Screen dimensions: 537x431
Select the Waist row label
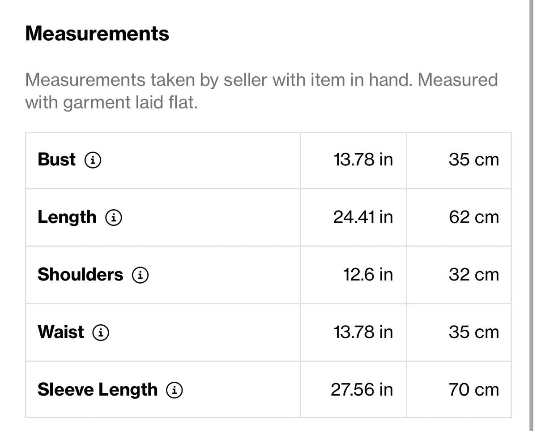[x=60, y=332]
